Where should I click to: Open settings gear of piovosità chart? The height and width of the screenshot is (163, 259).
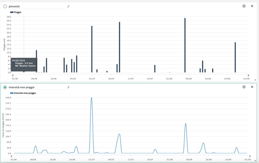point(244,6)
